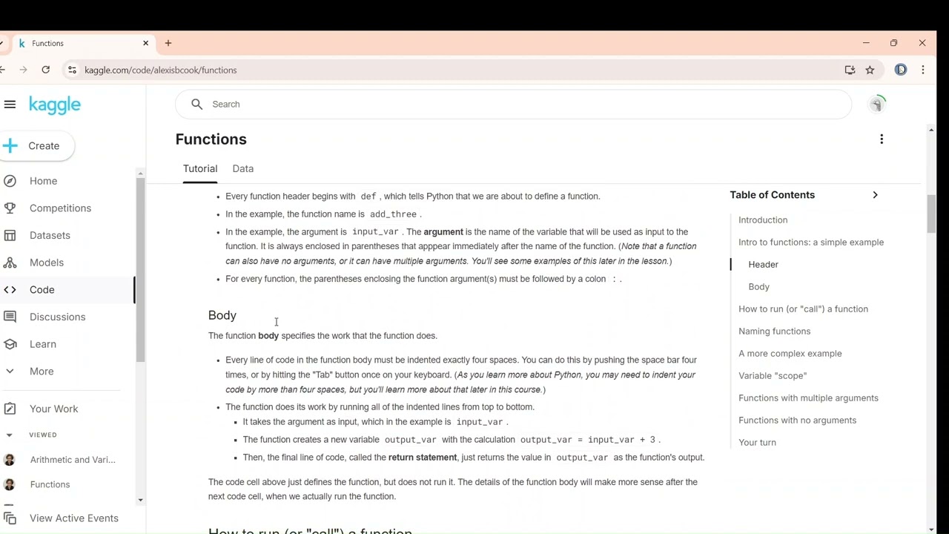Open the notebook three-dot options menu
Screen dimensions: 949x534
[x=882, y=139]
